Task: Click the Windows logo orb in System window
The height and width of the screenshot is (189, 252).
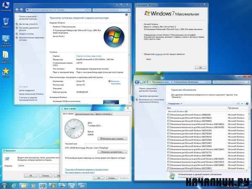Action: (114, 37)
